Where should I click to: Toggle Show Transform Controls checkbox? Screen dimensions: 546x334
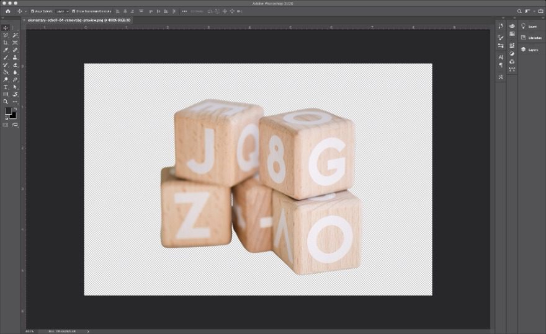tap(73, 11)
